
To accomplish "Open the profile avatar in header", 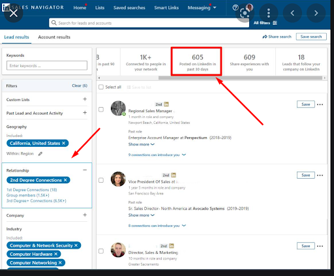I will 249,7.
